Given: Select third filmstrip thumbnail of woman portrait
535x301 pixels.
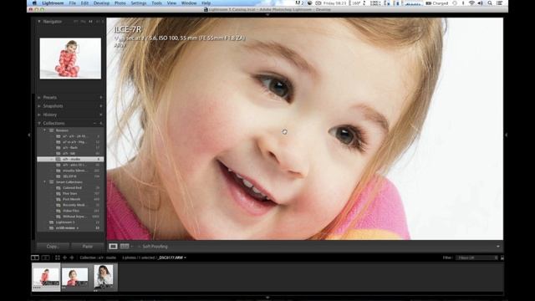Looking at the screenshot, I should (104, 277).
